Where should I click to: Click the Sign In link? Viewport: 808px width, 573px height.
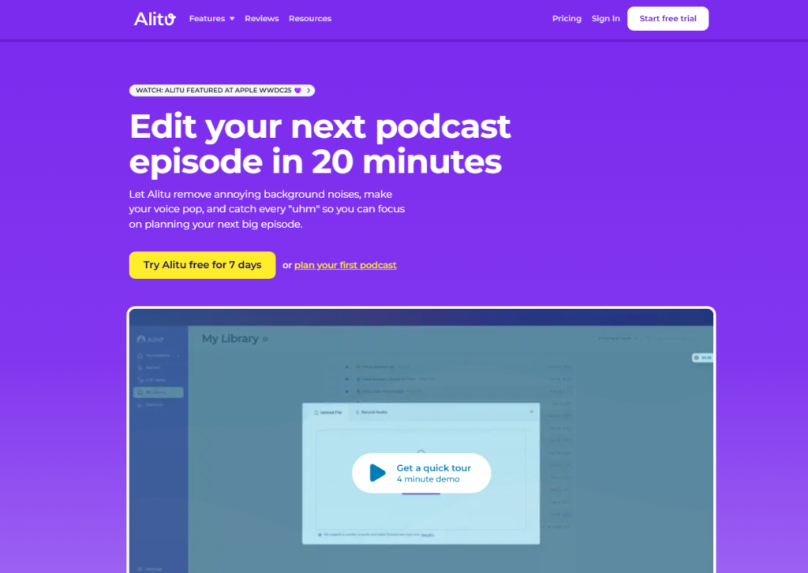[x=605, y=19]
